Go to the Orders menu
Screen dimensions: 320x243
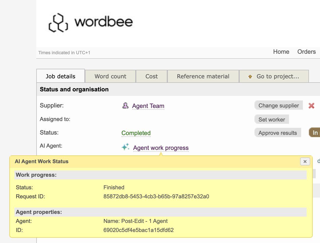click(306, 52)
